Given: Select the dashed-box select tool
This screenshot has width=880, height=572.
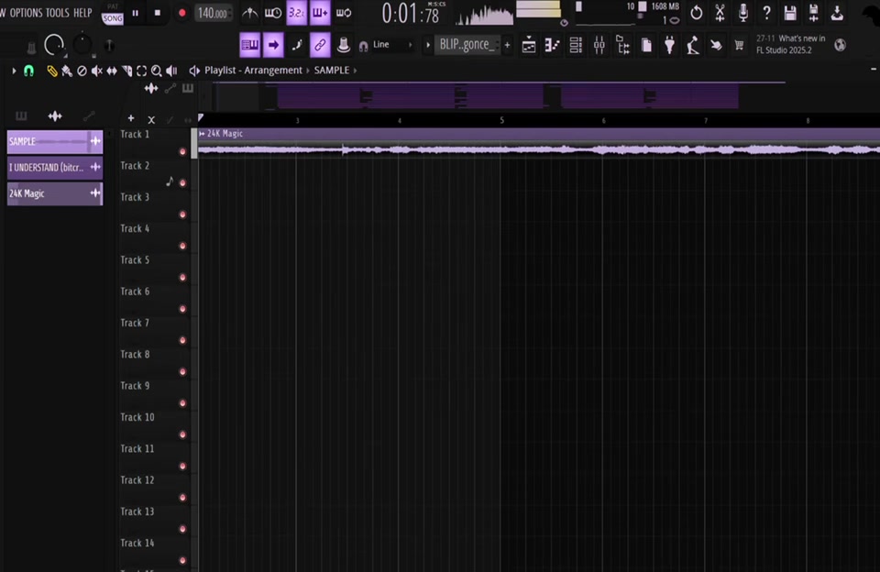Looking at the screenshot, I should pyautogui.click(x=141, y=71).
